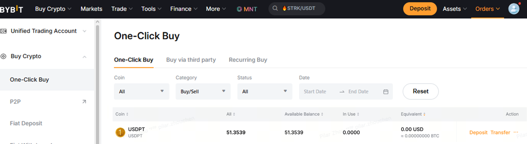
Task: Open the MNT link in navbar
Action: click(247, 9)
